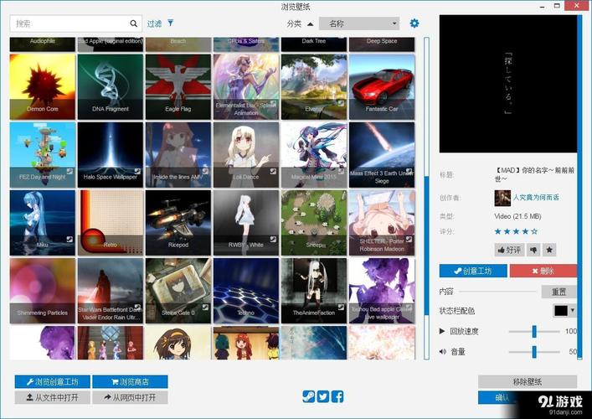Image resolution: width=592 pixels, height=419 pixels.
Task: Select the FEZ Day and Night wallpaper
Action: click(42, 155)
